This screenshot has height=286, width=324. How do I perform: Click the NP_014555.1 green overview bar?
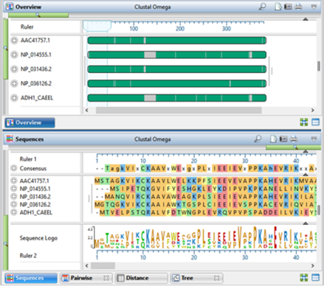[177, 55]
